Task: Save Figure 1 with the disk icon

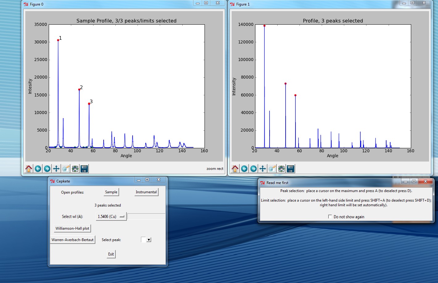Action: click(290, 169)
